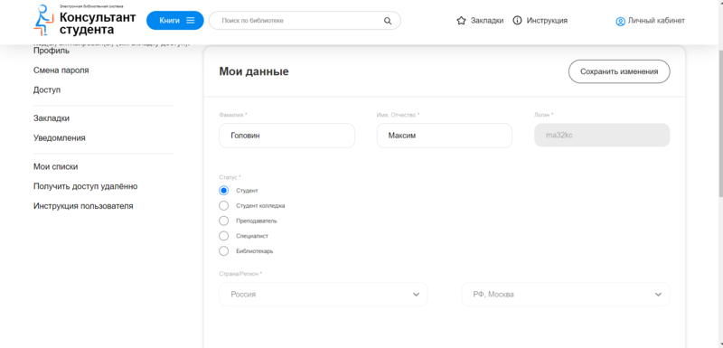The height and width of the screenshot is (348, 723).
Task: Open Закладки in the sidebar menu
Action: click(52, 118)
